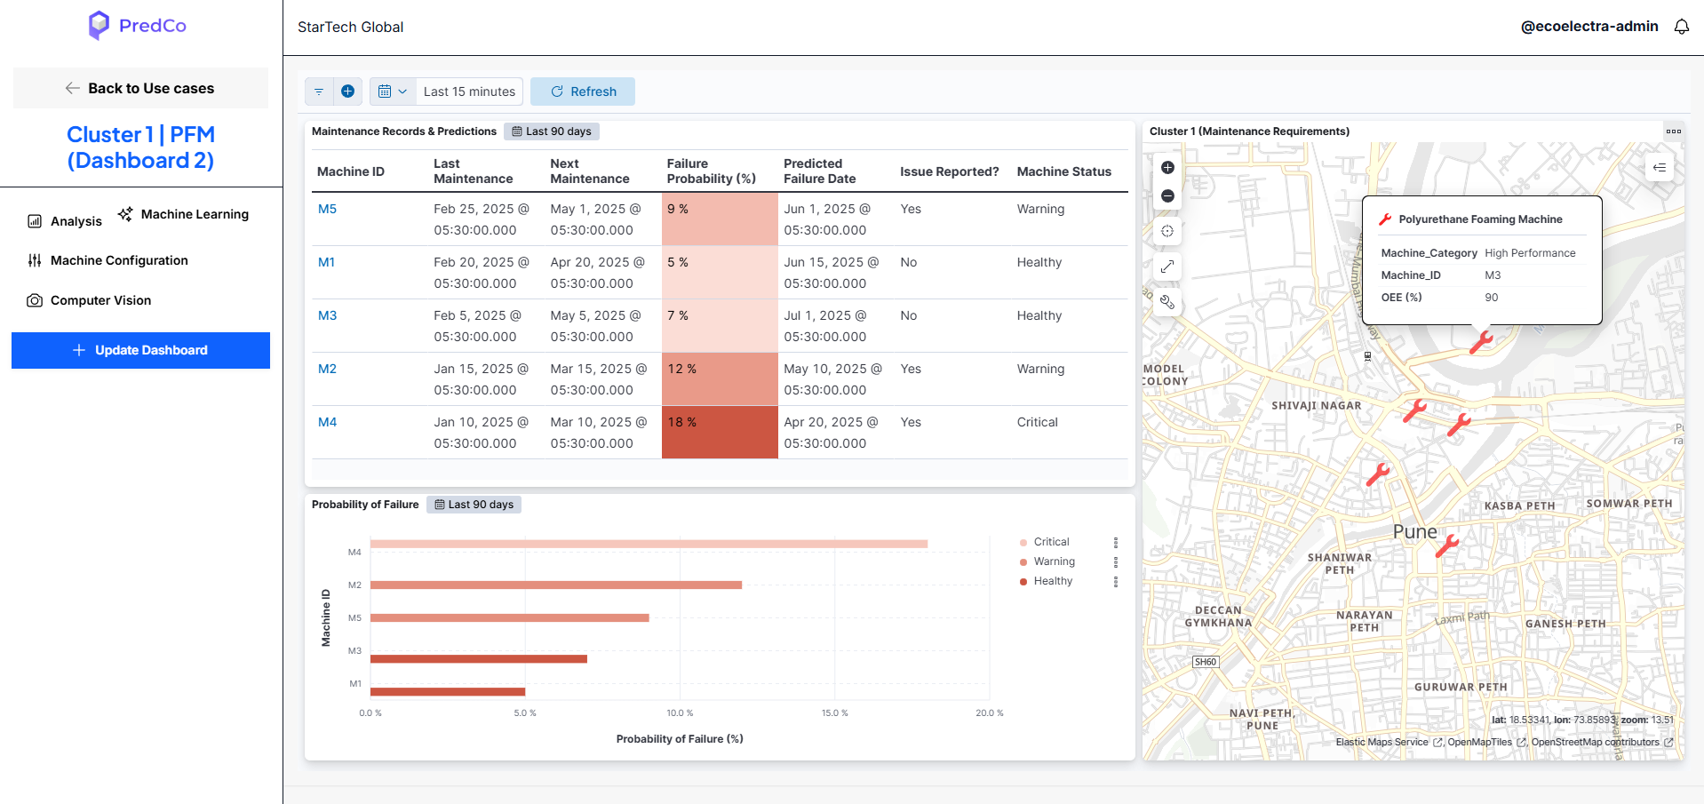Open the map full screen expand icon
This screenshot has height=804, width=1704.
(1167, 267)
